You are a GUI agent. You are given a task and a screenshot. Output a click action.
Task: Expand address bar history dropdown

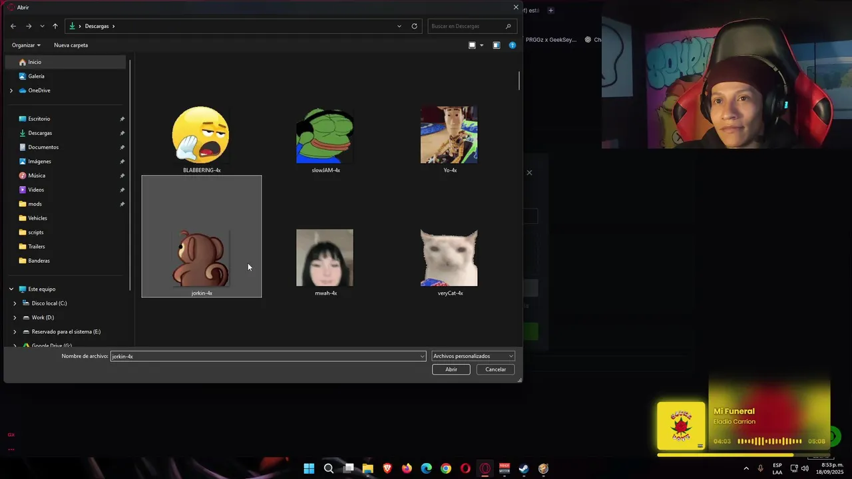pos(399,26)
